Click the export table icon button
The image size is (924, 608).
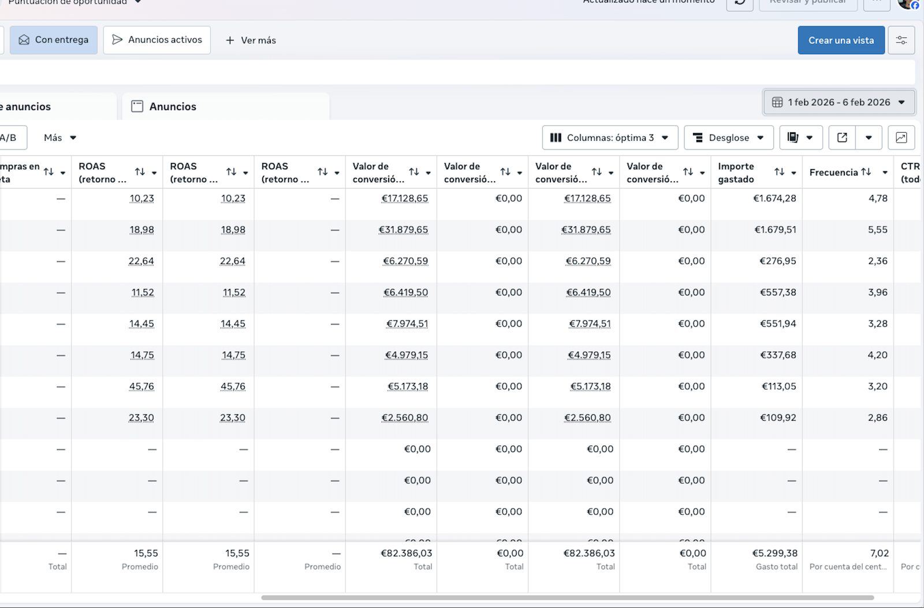click(x=842, y=137)
